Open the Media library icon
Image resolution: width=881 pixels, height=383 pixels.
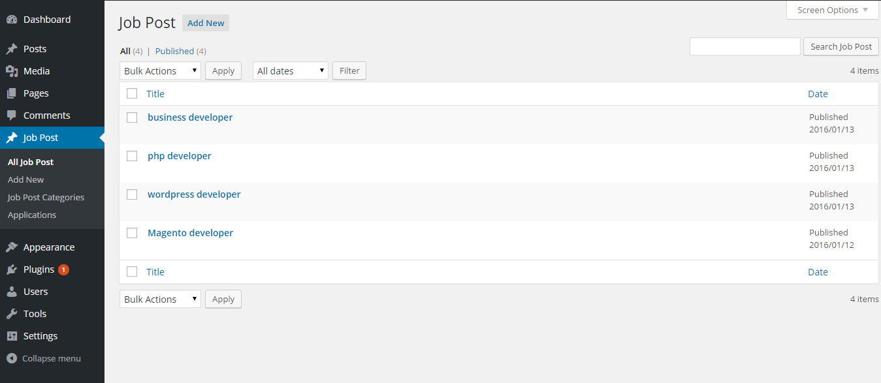(x=12, y=71)
